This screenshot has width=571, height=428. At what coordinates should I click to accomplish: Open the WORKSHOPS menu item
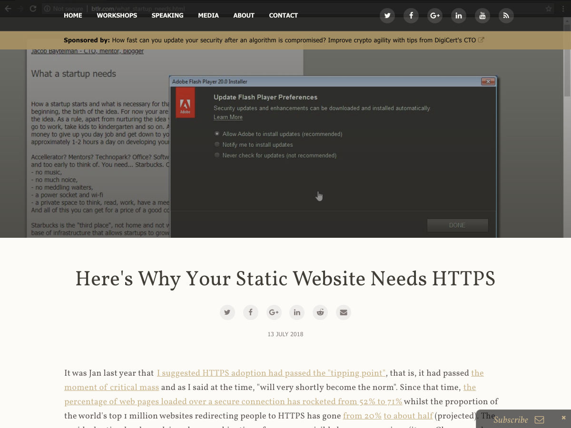(117, 15)
